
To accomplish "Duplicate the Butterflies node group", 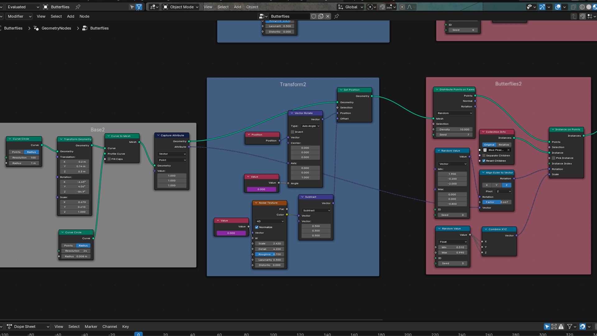I will click(321, 16).
